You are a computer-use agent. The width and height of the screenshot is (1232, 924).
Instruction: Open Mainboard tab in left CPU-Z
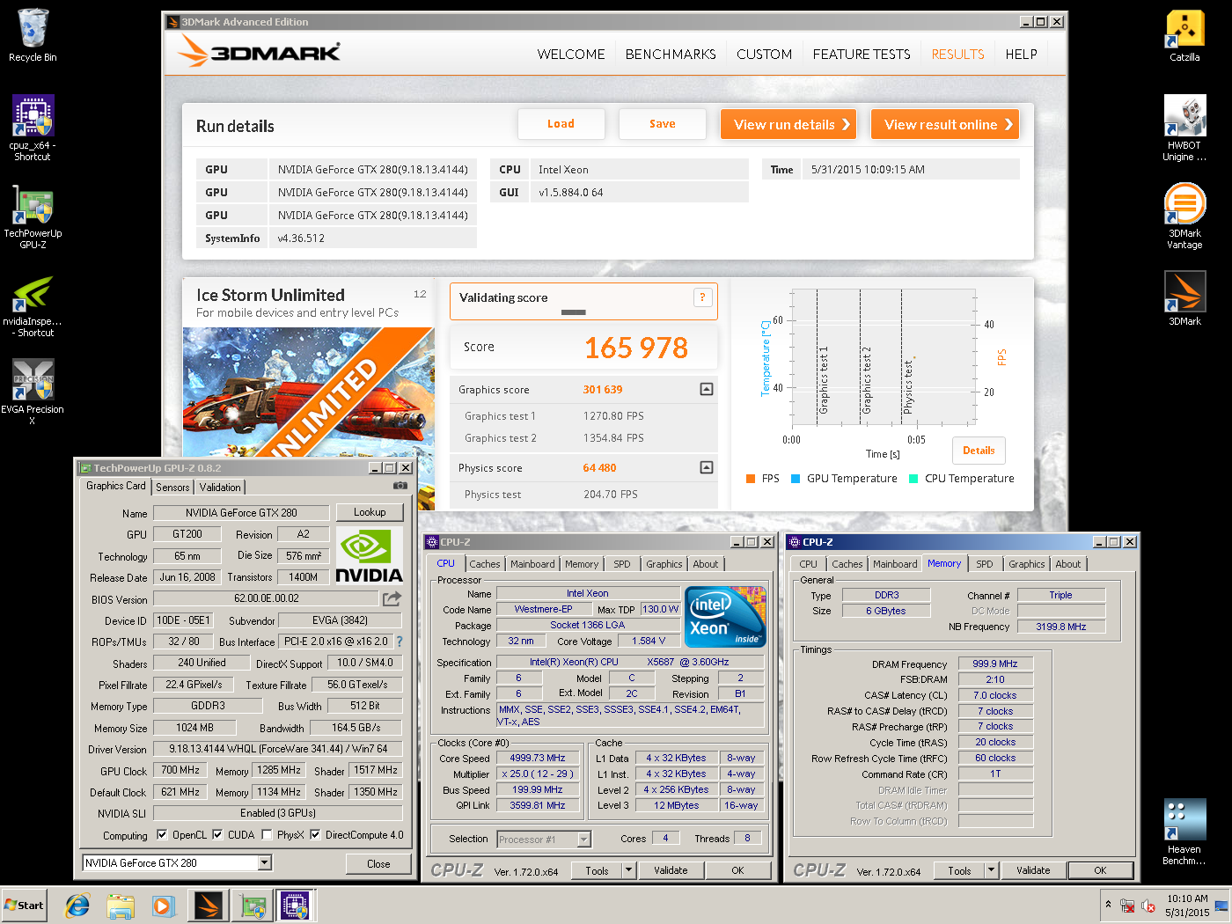click(532, 564)
